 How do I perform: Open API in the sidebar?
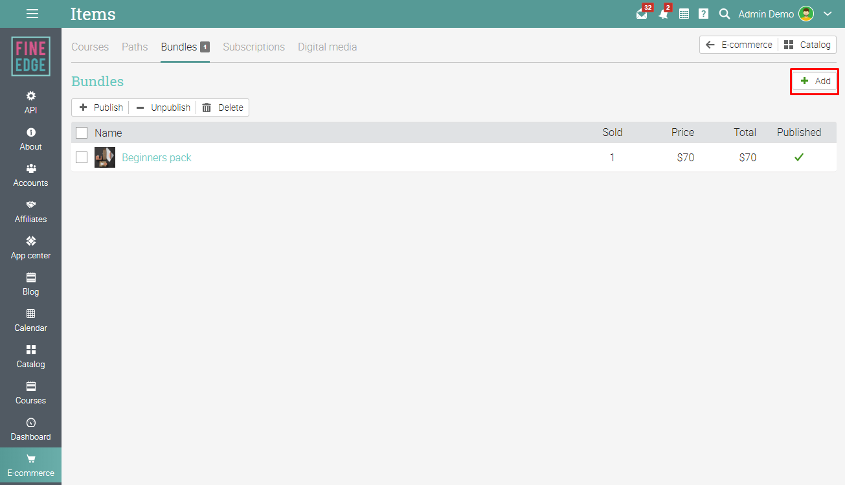coord(30,102)
